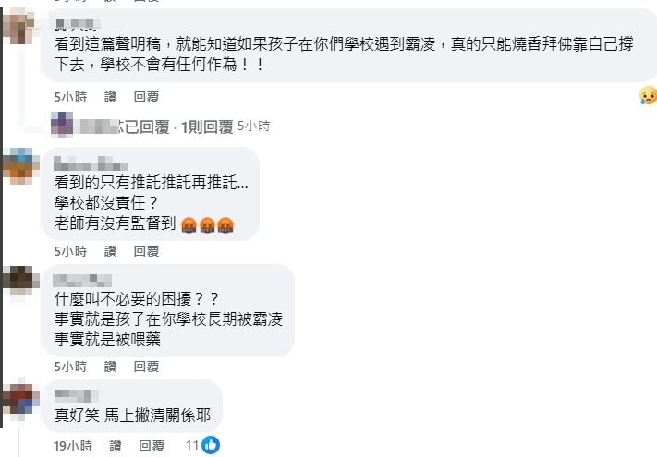Open avatar beside 不必要的困擾 comment
Image resolution: width=657 pixels, height=457 pixels.
[19, 279]
